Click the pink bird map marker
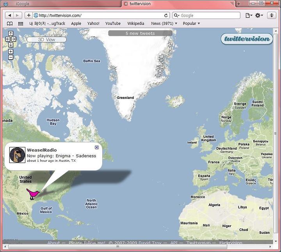Image resolution: width=281 pixels, height=252 pixels. 33,194
